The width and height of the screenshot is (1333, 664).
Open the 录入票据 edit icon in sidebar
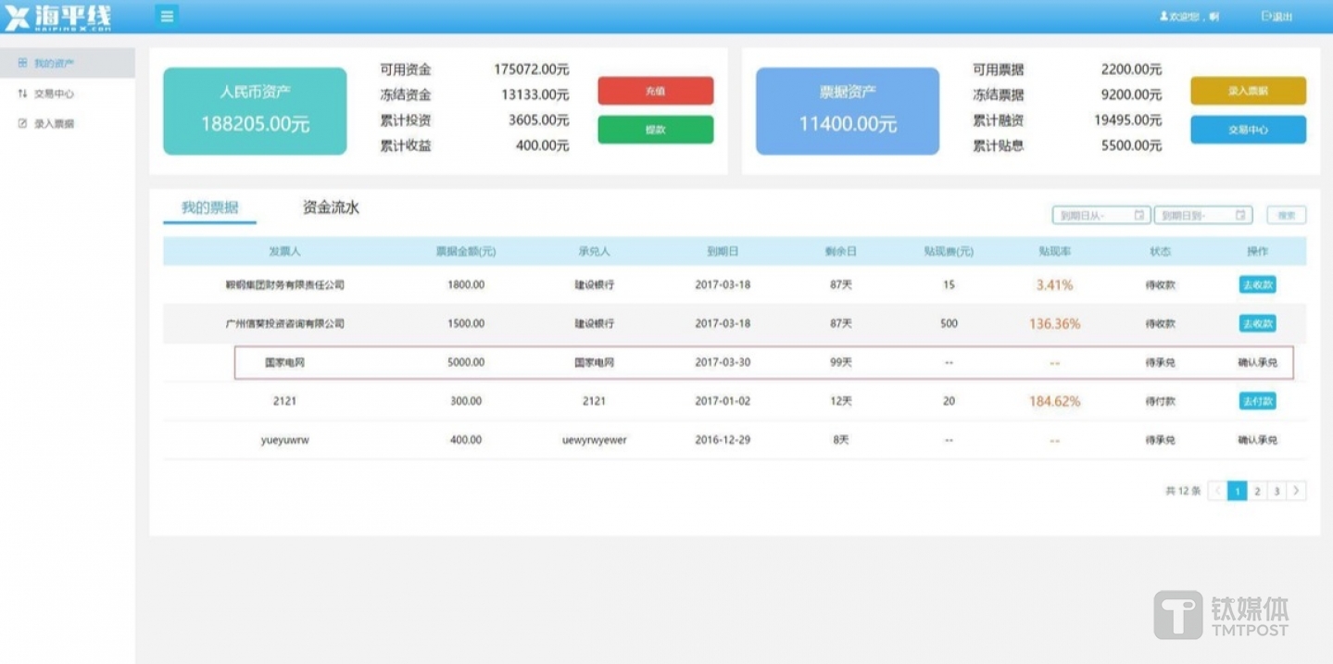pos(20,122)
